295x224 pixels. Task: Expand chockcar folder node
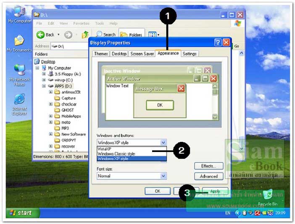point(50,104)
